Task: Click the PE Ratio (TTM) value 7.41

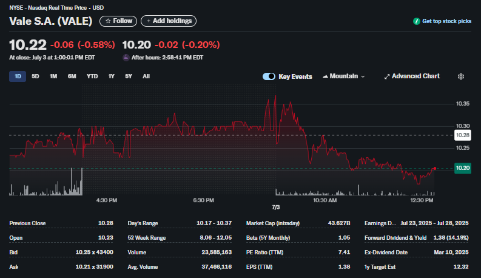Action: [344, 253]
